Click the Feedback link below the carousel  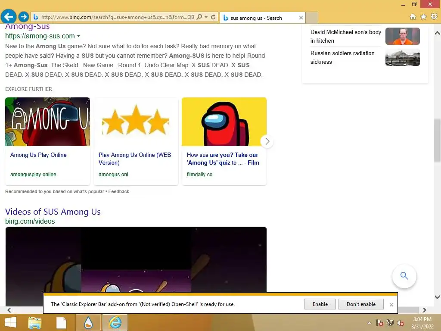click(x=119, y=191)
